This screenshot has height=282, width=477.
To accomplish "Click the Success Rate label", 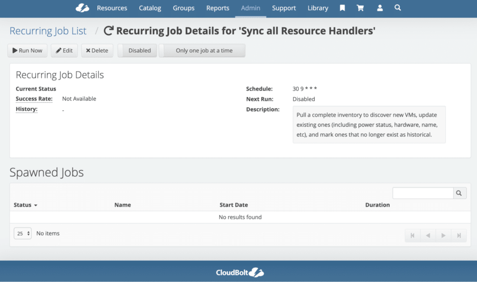I will pyautogui.click(x=34, y=99).
